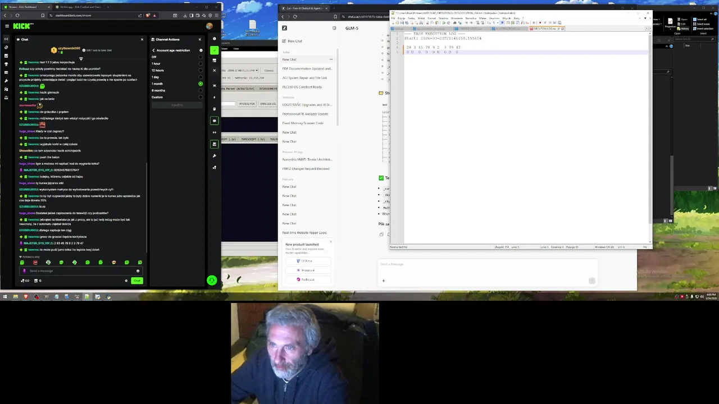The width and height of the screenshot is (719, 404).
Task: Click the green Chat send button
Action: click(x=137, y=281)
